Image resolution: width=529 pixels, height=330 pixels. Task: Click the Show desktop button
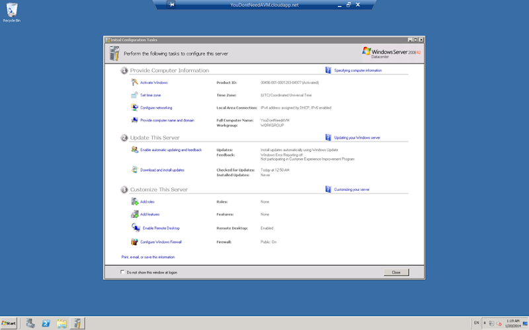coord(525,323)
